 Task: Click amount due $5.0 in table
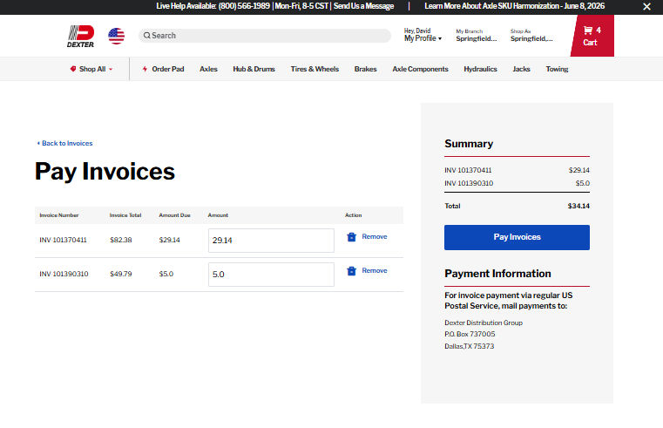coord(166,274)
